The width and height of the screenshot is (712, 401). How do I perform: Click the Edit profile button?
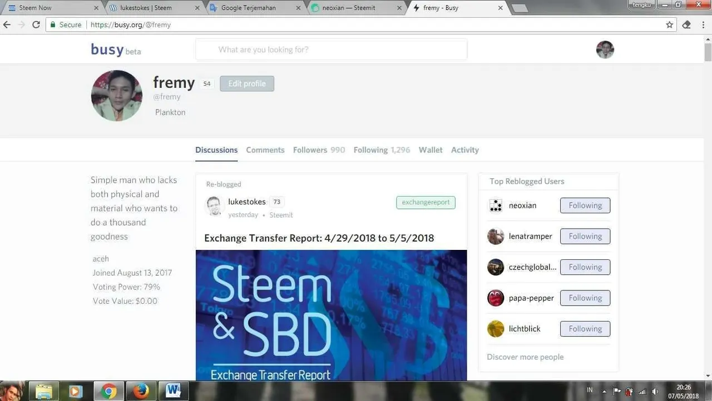tap(247, 83)
